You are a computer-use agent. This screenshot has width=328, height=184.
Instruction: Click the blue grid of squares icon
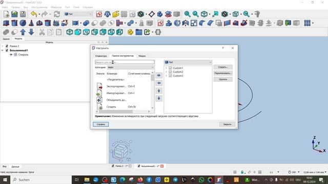pyautogui.click(x=307, y=23)
